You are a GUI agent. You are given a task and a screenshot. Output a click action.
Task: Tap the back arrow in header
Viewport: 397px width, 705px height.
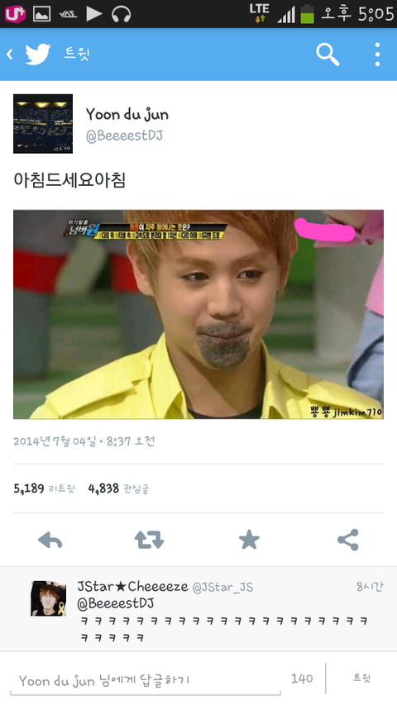(x=9, y=55)
